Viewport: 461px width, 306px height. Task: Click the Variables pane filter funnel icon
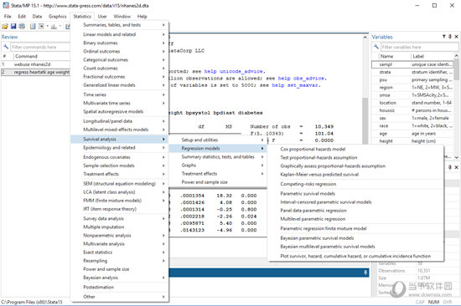[x=444, y=37]
